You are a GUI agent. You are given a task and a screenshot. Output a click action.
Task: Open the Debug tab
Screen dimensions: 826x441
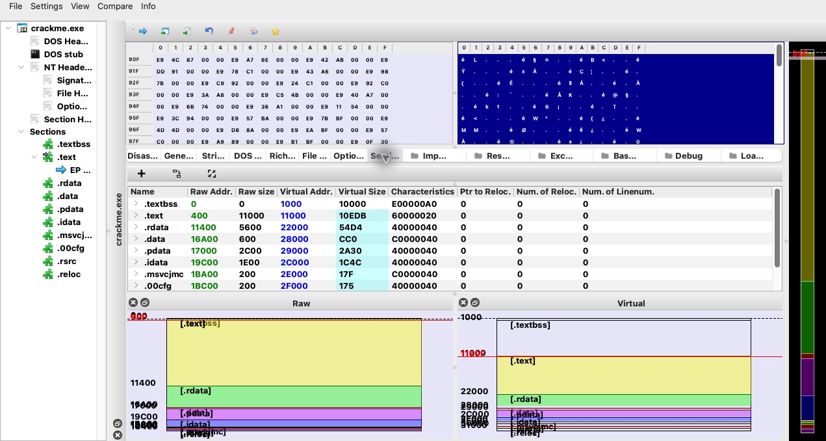tap(688, 155)
